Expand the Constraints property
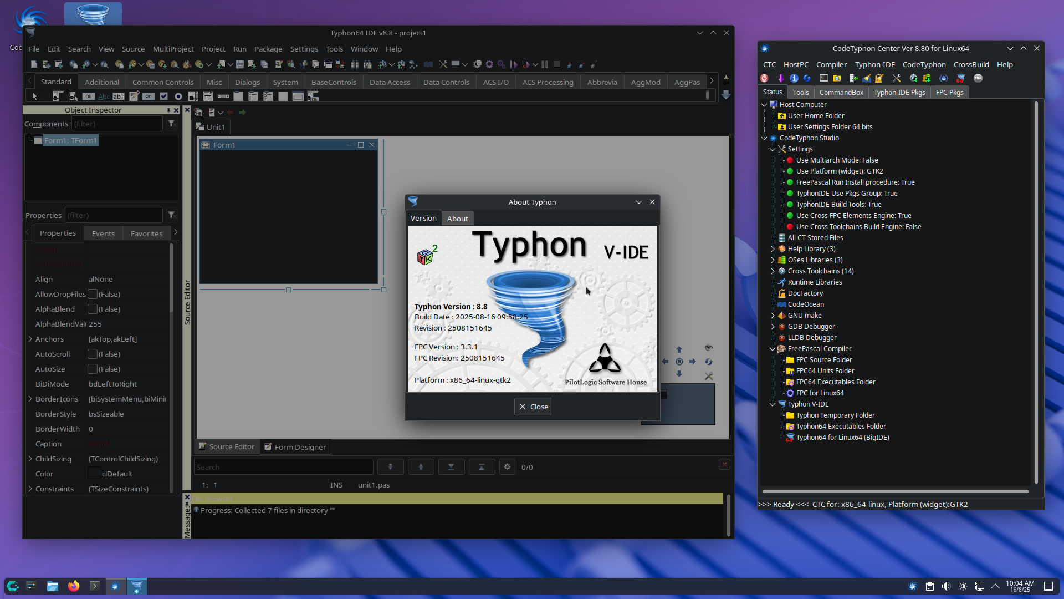This screenshot has height=599, width=1064. point(30,489)
